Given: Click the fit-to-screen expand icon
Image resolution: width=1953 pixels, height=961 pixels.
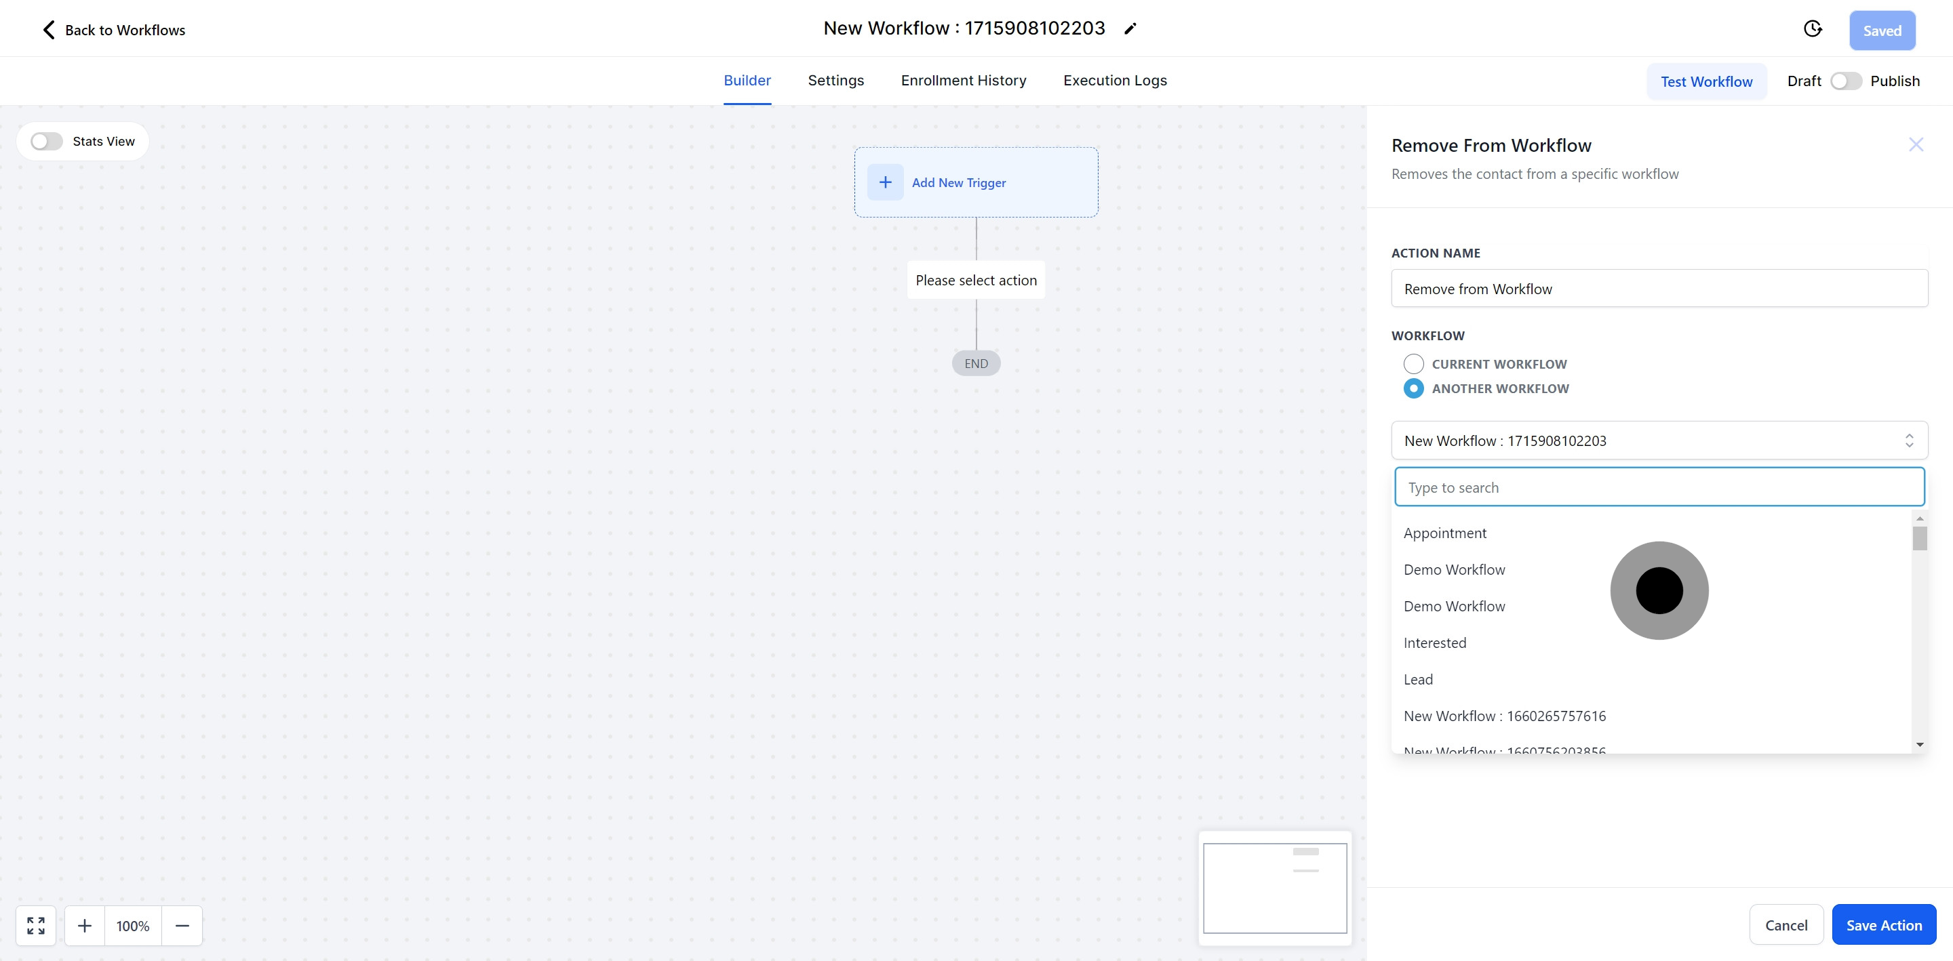Looking at the screenshot, I should (36, 925).
